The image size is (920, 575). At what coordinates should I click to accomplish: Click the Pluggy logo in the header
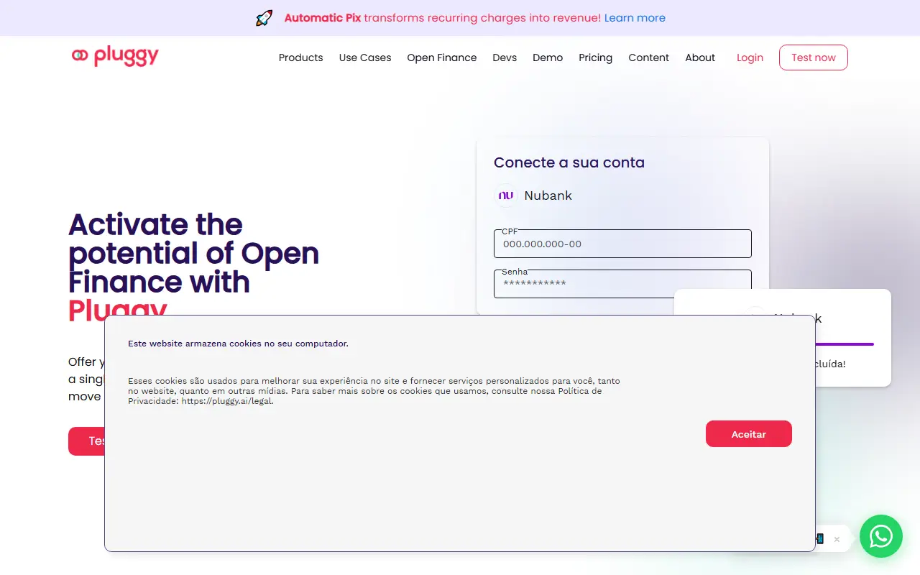115,56
